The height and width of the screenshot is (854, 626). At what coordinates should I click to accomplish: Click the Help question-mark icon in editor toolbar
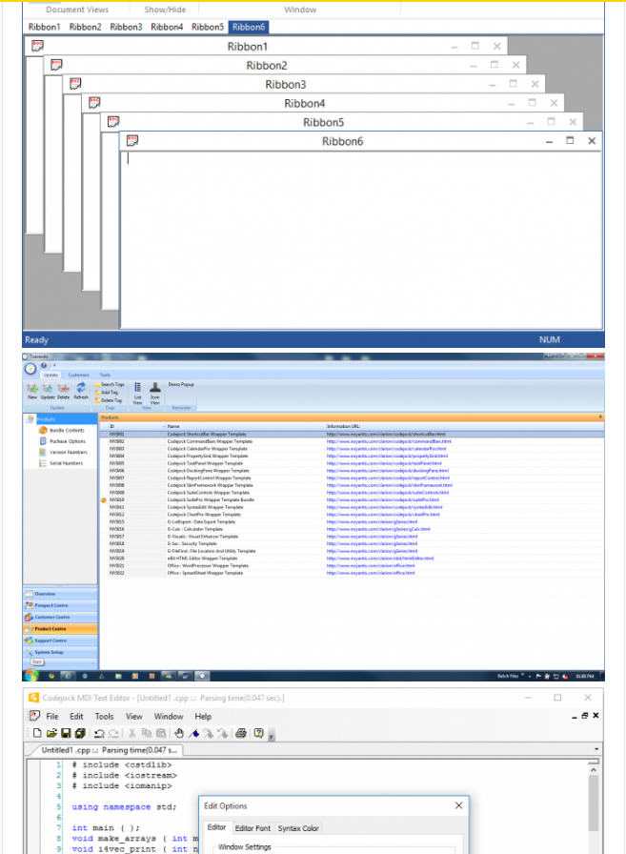point(258,733)
